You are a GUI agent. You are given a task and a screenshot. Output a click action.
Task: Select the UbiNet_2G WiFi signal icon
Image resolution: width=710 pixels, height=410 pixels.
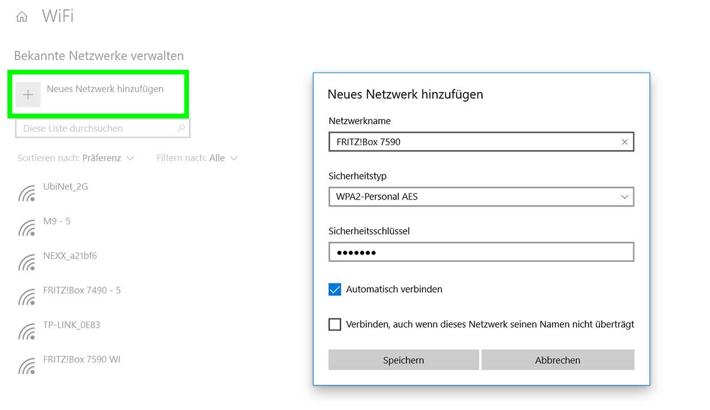coord(27,193)
